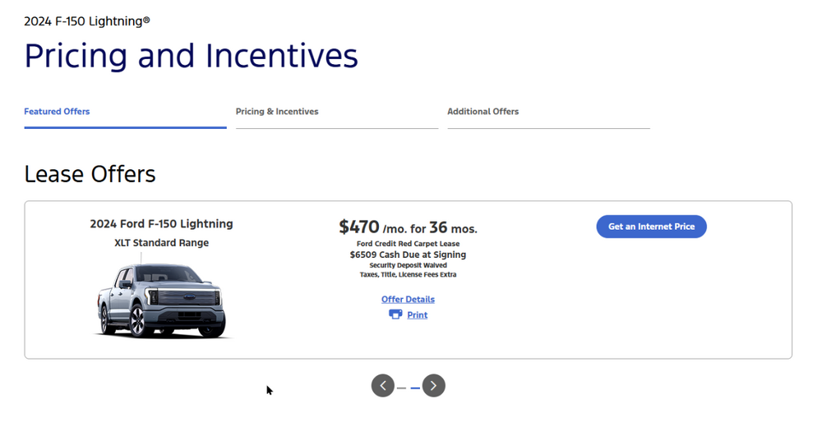Click the XLT Standard Range trim label
The width and height of the screenshot is (822, 422).
click(161, 243)
